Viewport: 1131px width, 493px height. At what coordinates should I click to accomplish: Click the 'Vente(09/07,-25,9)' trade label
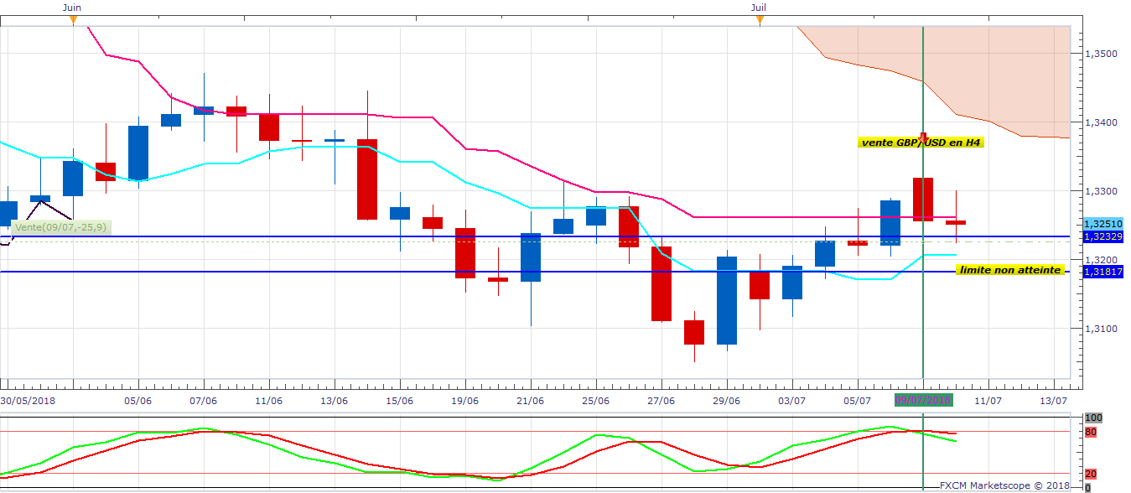coord(62,226)
